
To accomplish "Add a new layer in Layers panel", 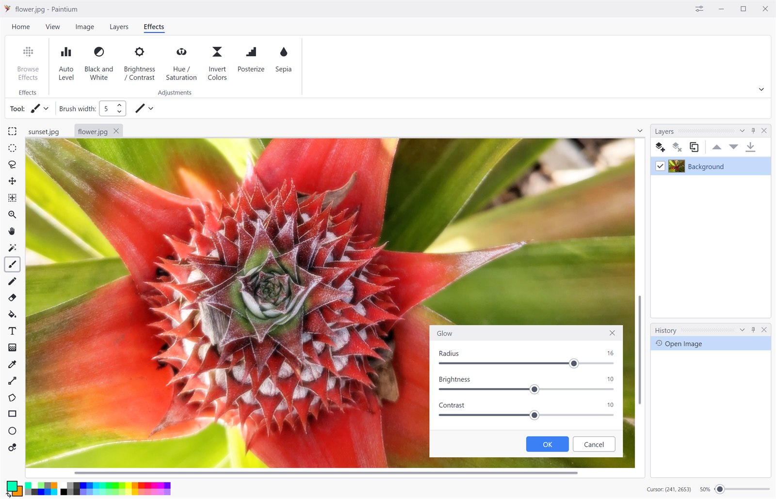I will (x=660, y=147).
